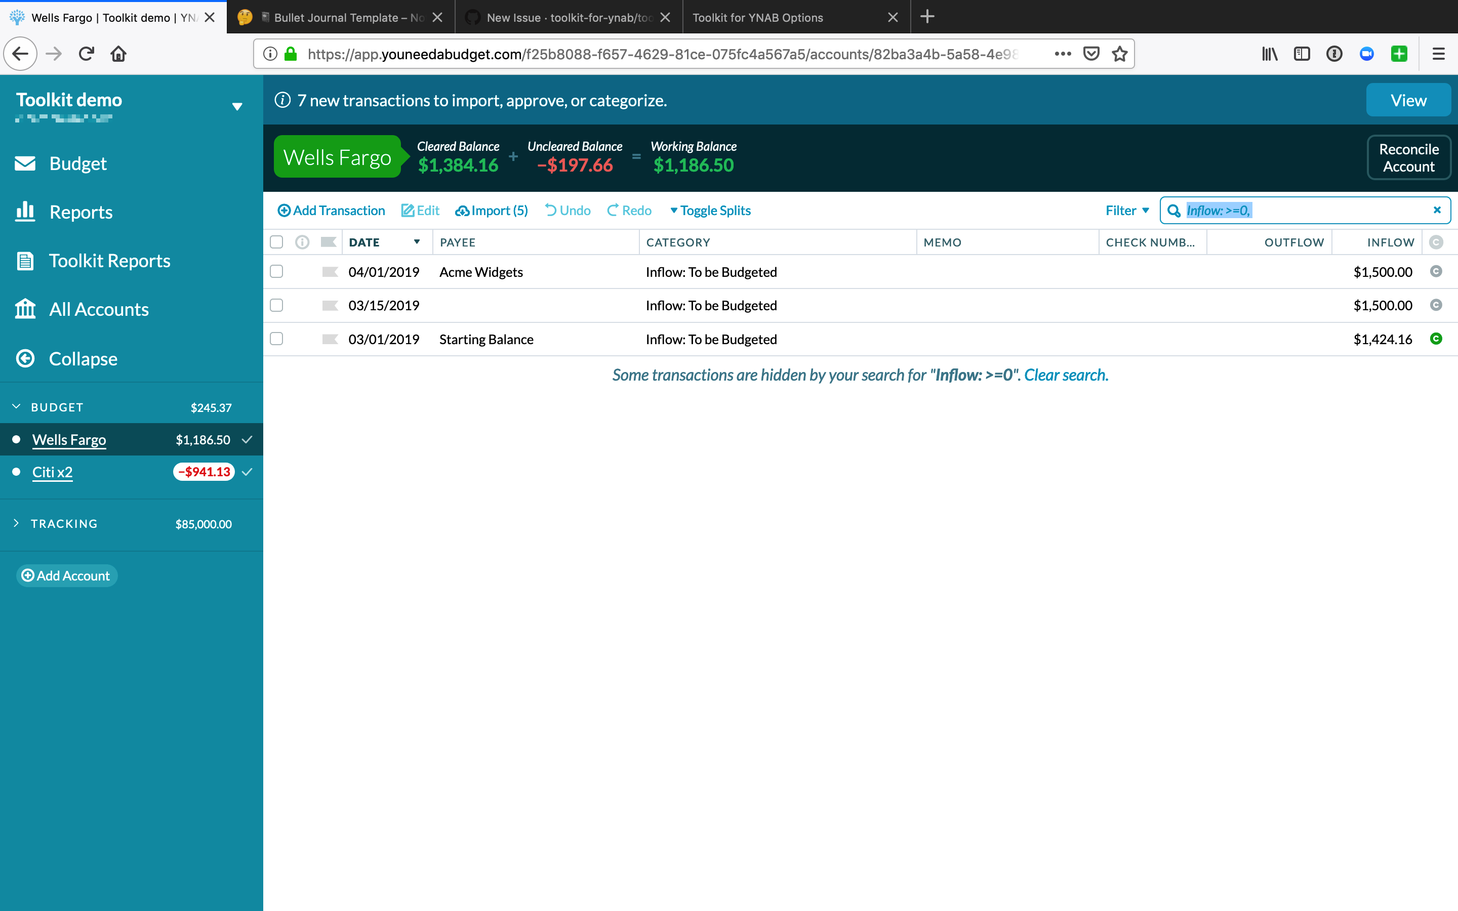Open Toolkit Reports from the sidebar
This screenshot has width=1458, height=911.
click(108, 260)
